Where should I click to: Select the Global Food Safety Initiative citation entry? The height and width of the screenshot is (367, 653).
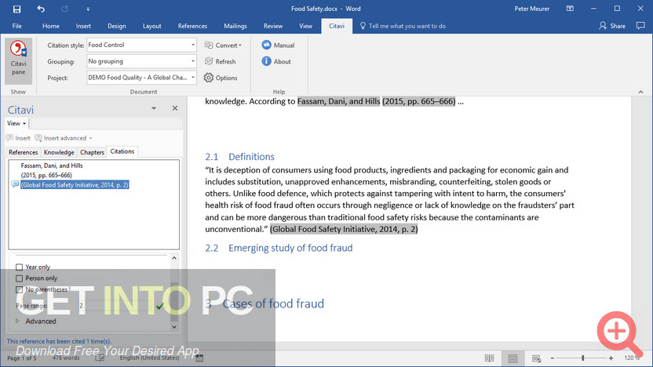coord(75,185)
